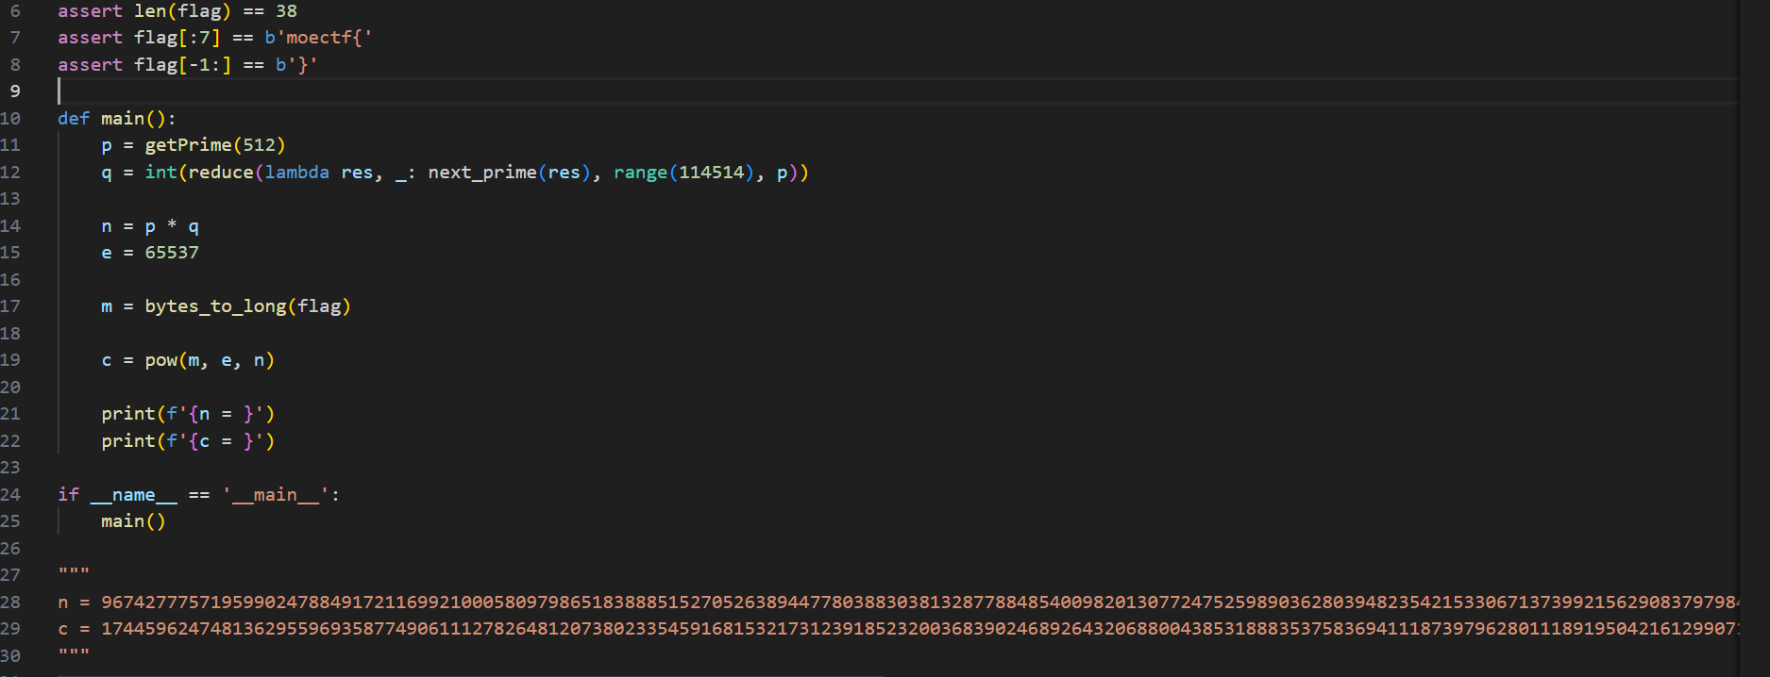Click the number 38 in the length assertion
This screenshot has height=677, width=1770.
286,11
